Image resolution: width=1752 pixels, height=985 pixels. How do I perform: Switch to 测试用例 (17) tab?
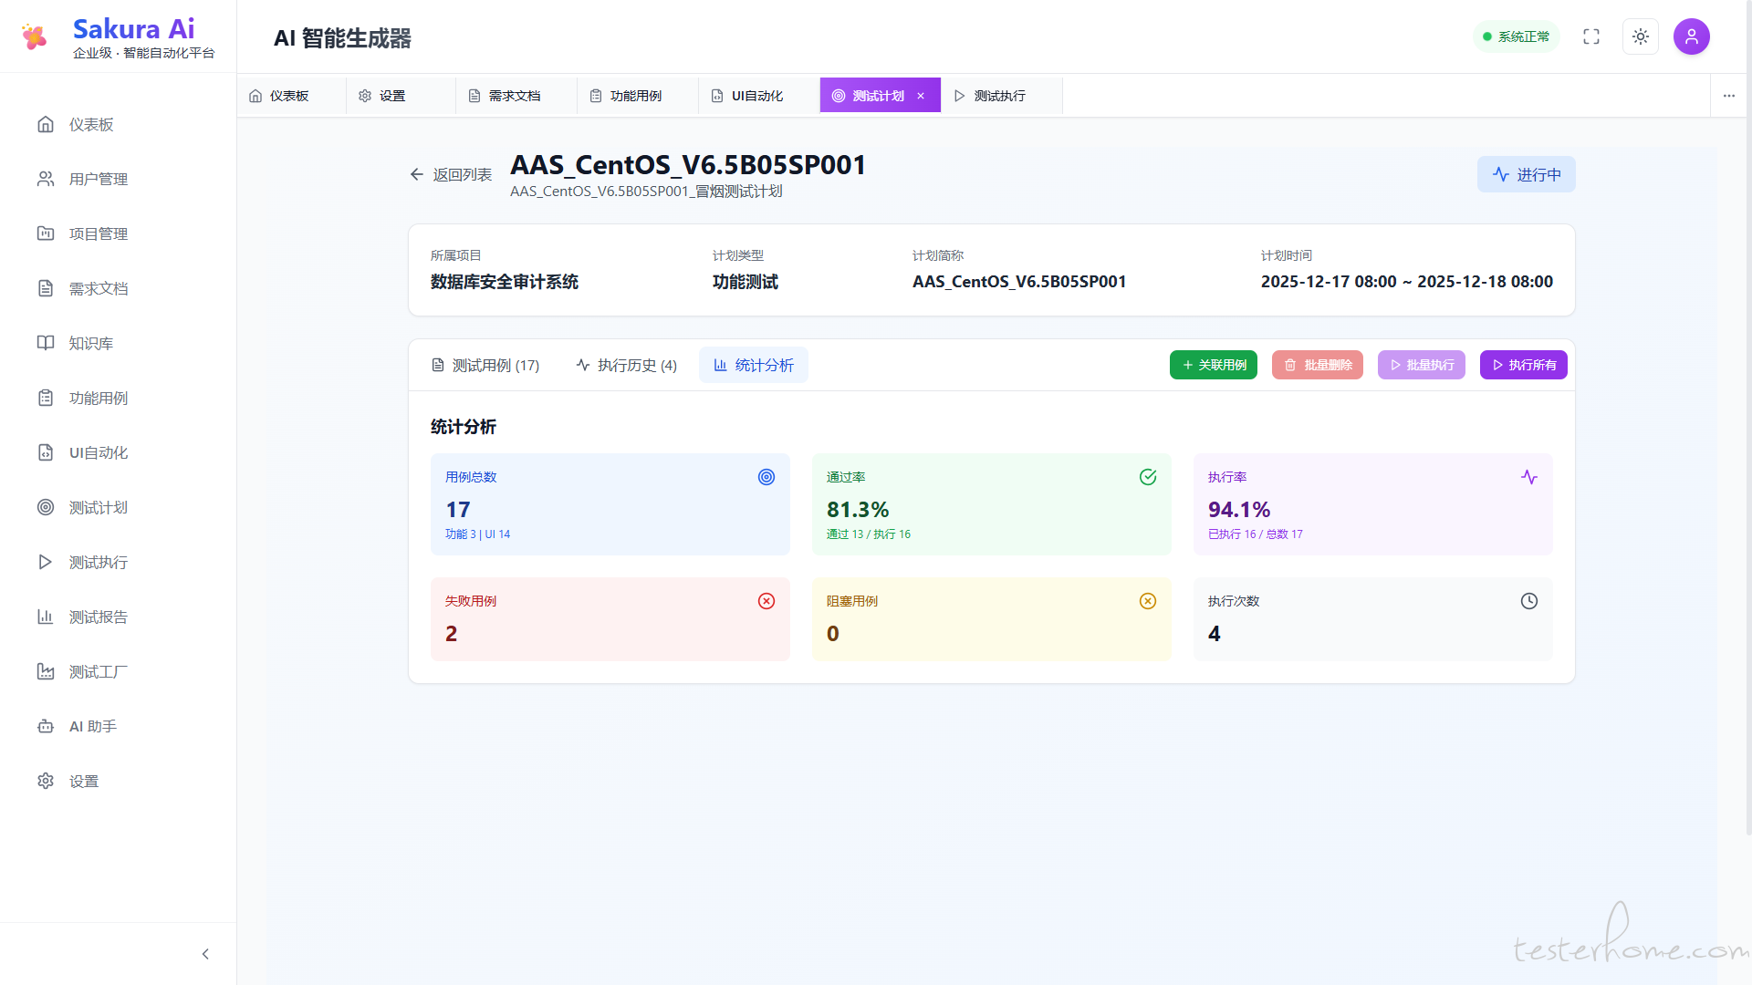pos(485,365)
